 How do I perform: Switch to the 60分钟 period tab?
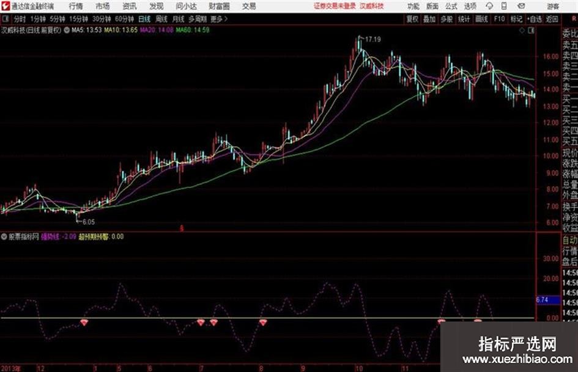point(124,19)
